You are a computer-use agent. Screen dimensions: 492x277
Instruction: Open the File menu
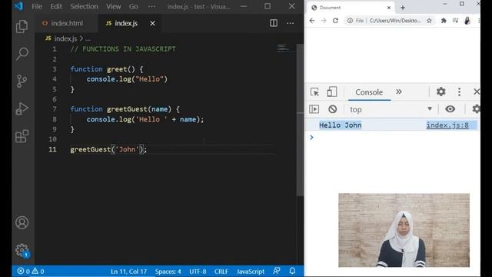pyautogui.click(x=37, y=6)
